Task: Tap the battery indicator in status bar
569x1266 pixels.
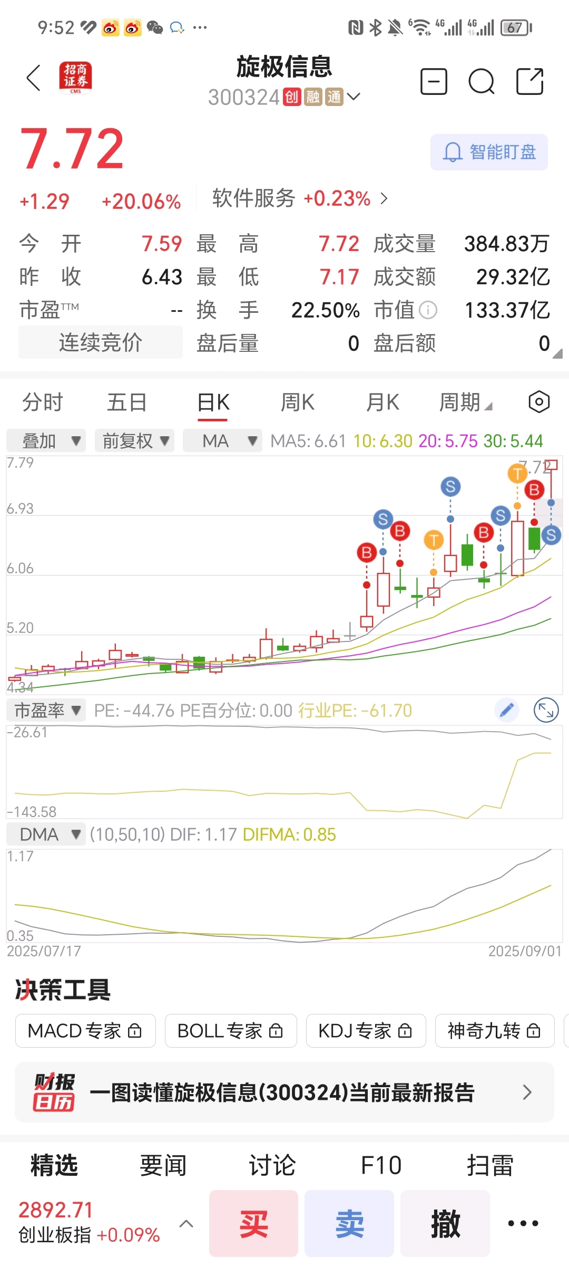Action: 516,27
